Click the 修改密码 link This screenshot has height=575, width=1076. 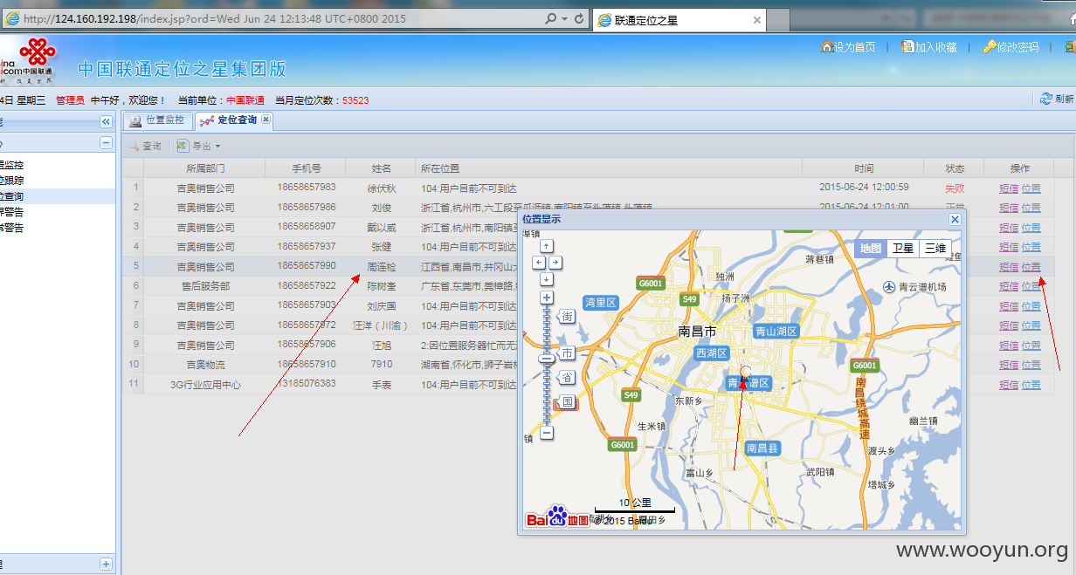click(1011, 47)
